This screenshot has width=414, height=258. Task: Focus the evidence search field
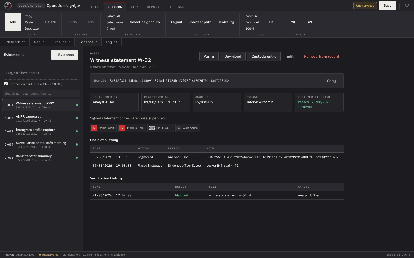click(41, 94)
